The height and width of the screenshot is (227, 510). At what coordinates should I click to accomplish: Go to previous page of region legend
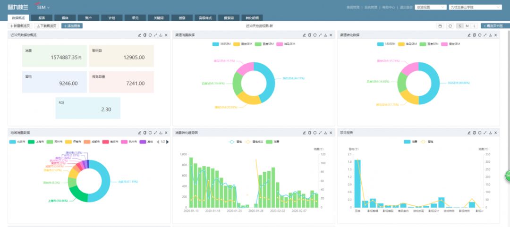pos(158,142)
